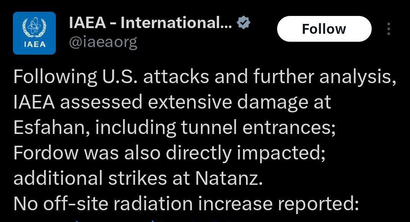Click the words 'further analysis,' in the tweet

pos(325,77)
